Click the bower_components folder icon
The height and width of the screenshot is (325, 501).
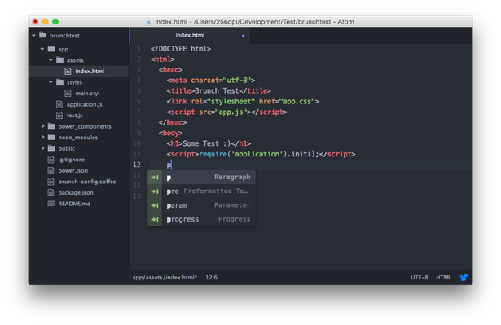(x=51, y=126)
